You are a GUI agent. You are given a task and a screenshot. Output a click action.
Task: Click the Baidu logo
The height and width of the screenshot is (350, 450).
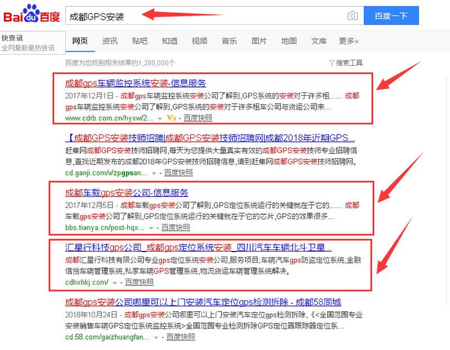click(x=31, y=14)
